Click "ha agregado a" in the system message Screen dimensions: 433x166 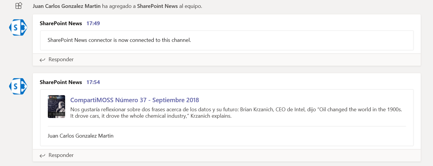(x=119, y=6)
